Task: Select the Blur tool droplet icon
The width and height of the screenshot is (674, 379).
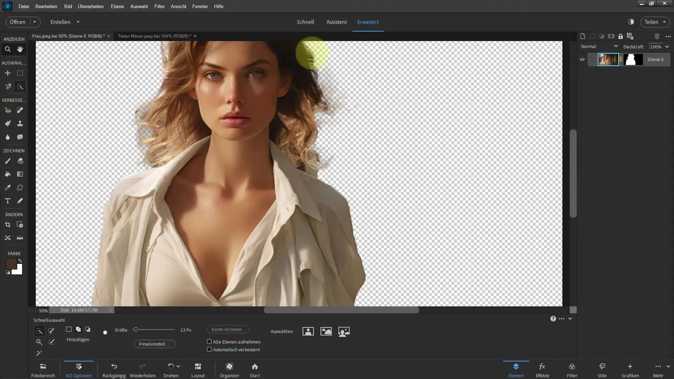Action: tap(8, 137)
